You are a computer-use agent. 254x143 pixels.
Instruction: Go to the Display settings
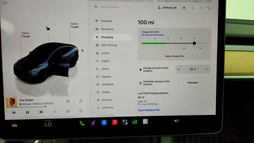click(104, 77)
